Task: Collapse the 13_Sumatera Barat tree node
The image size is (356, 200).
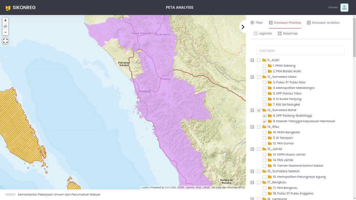Action: 252,110
